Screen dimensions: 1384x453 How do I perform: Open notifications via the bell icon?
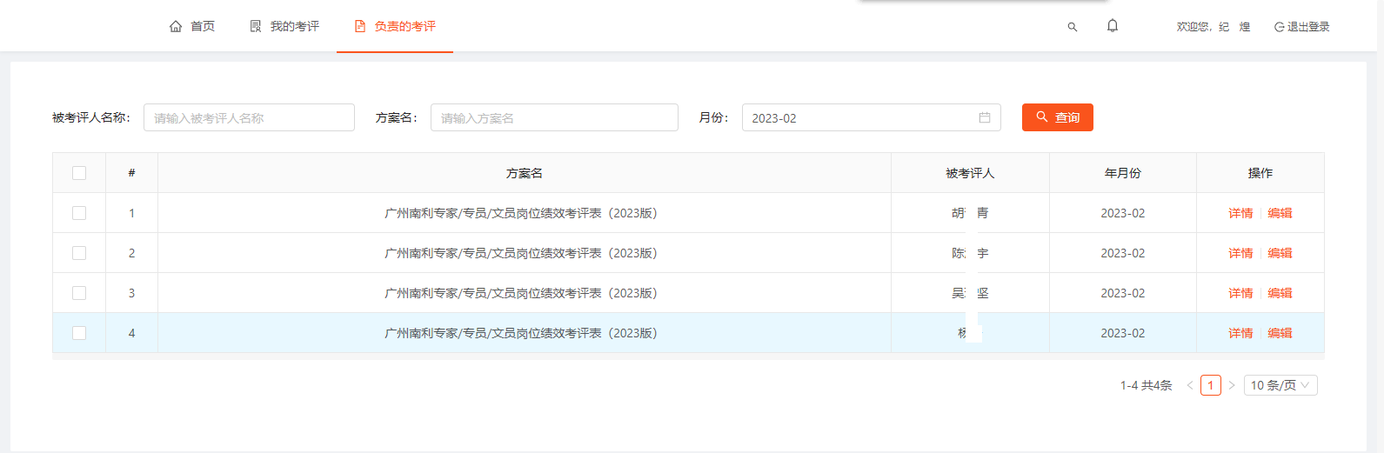[x=1112, y=26]
